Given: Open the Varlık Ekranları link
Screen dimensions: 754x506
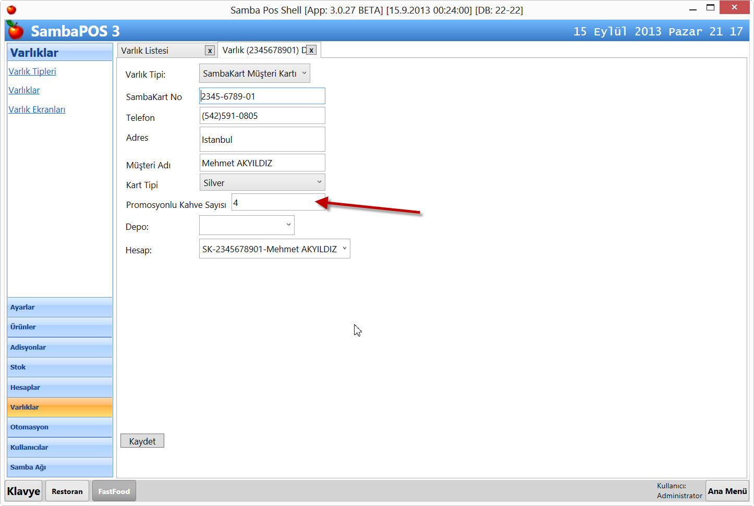Looking at the screenshot, I should point(37,109).
